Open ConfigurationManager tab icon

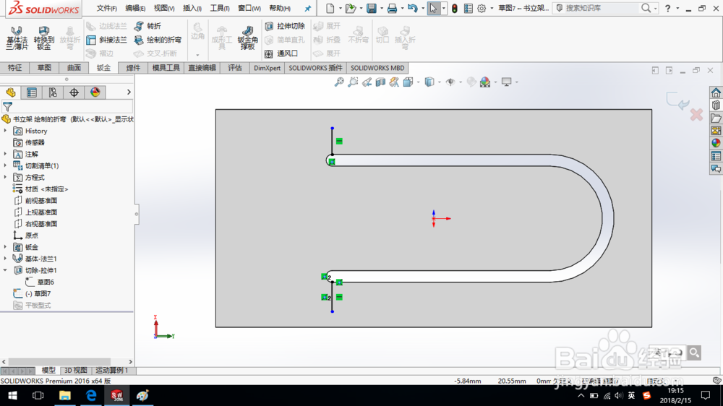53,92
